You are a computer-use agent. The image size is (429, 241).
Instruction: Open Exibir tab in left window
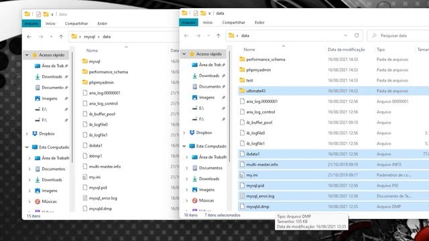103,23
